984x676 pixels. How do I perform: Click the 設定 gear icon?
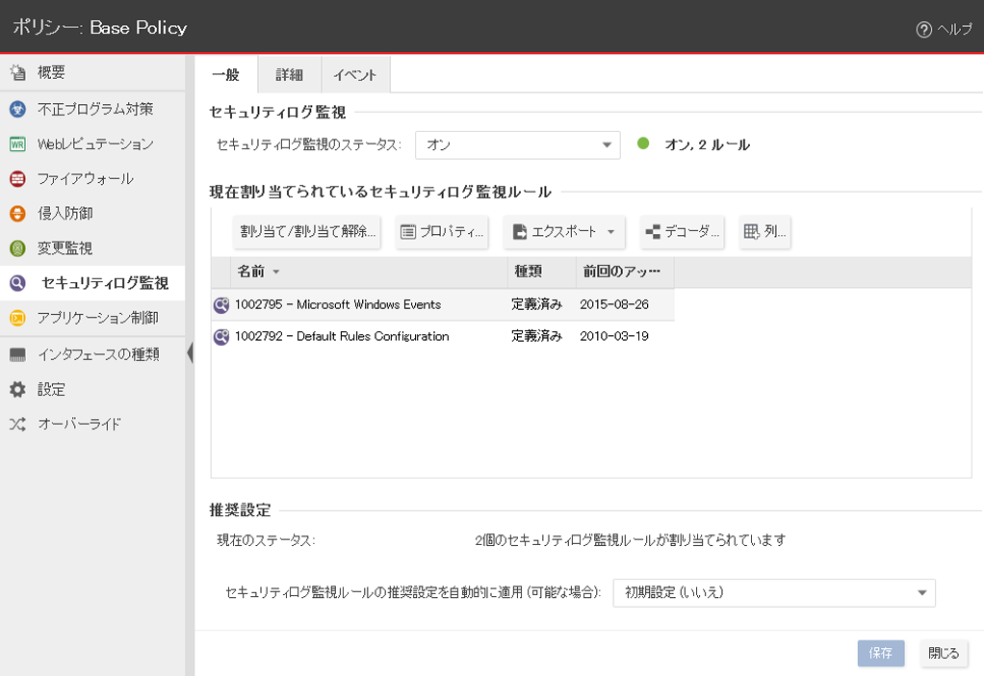click(17, 389)
